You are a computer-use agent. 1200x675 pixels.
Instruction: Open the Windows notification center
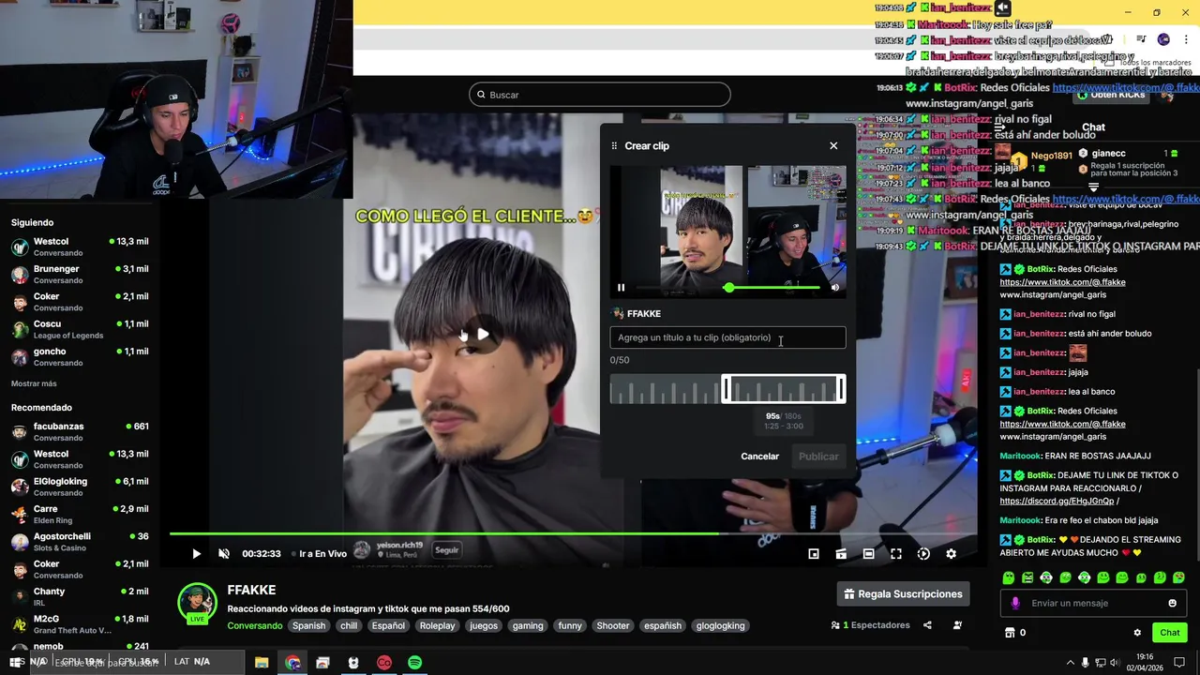click(1179, 663)
